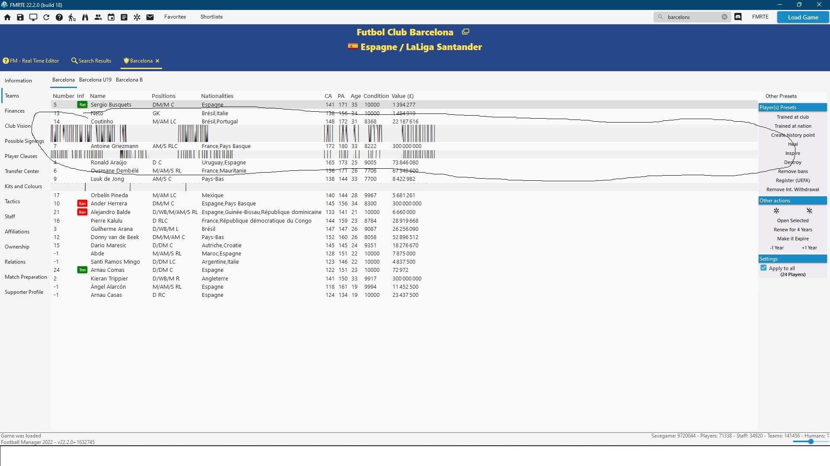Image resolution: width=830 pixels, height=466 pixels.
Task: Open the Finances sidebar section
Action: (15, 111)
